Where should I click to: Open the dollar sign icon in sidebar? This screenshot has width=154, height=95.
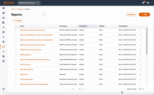coord(4,37)
